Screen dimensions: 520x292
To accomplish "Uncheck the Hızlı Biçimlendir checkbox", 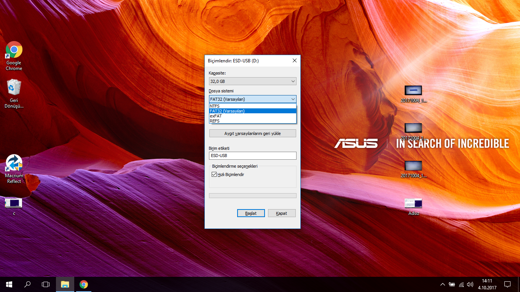I will coord(214,175).
